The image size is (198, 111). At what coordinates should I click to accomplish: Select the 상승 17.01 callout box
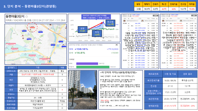coord(83,30)
